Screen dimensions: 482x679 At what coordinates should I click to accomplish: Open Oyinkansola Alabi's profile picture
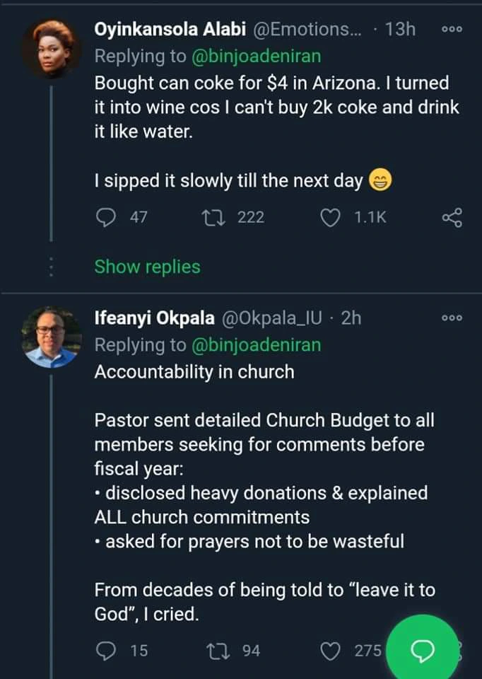pos(51,48)
